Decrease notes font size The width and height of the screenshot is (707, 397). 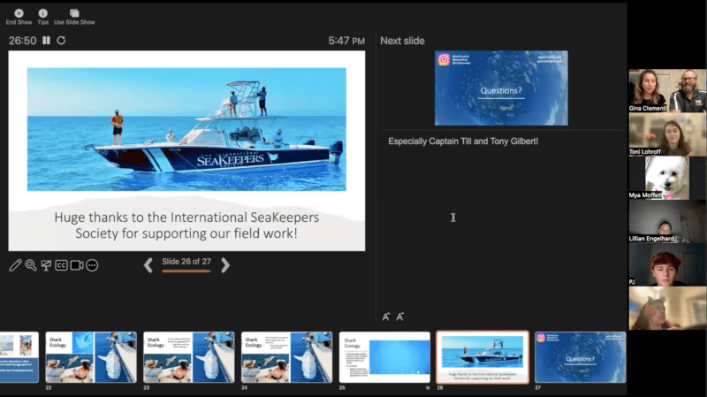coord(400,317)
